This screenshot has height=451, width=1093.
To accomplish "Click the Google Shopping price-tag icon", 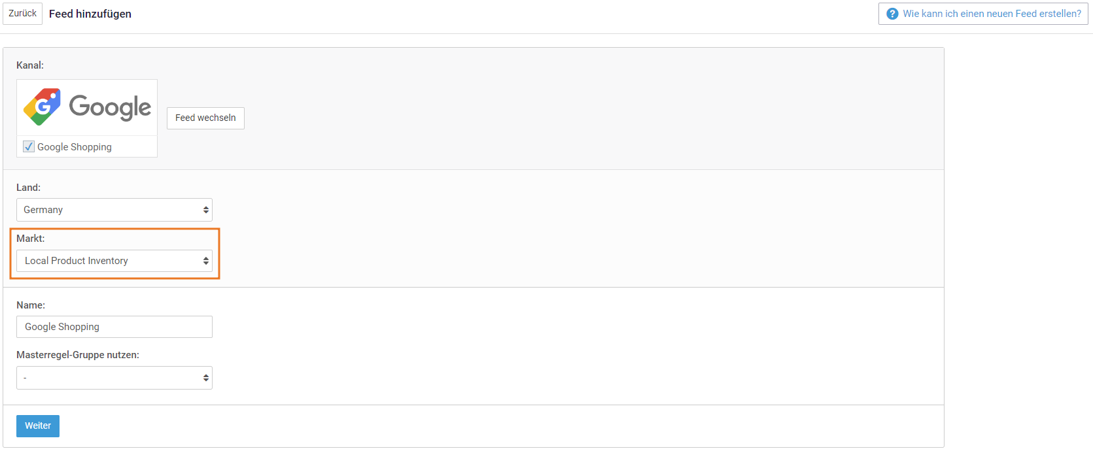I will click(x=41, y=105).
